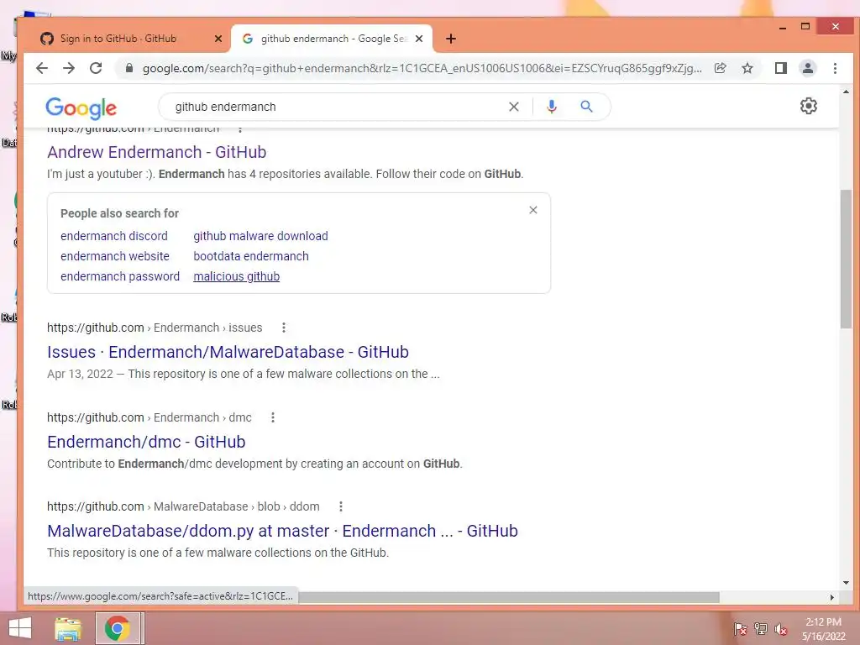Open more options for the Endermanch dmc result
860x645 pixels.
coord(273,417)
